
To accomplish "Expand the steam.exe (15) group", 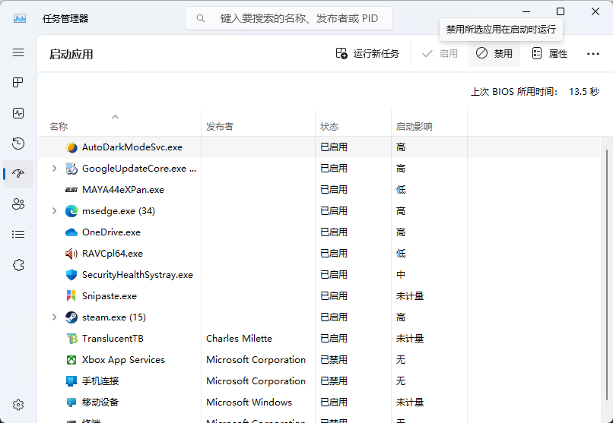I will 54,317.
